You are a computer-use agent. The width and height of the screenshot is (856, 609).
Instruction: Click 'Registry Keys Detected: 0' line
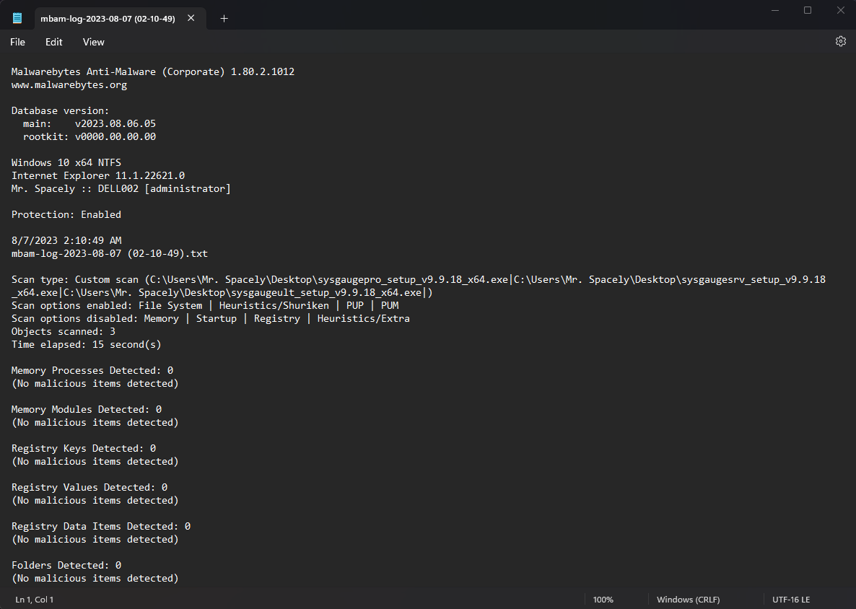(x=84, y=448)
